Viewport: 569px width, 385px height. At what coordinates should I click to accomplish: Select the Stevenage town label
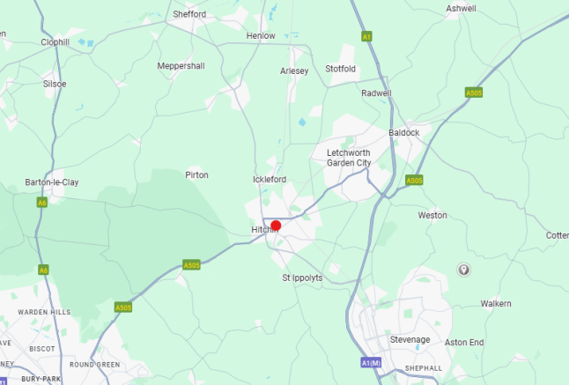coord(410,340)
